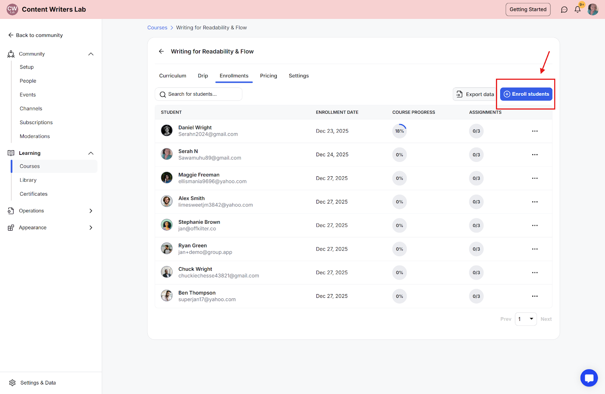Open the page number dropdown

pyautogui.click(x=526, y=319)
